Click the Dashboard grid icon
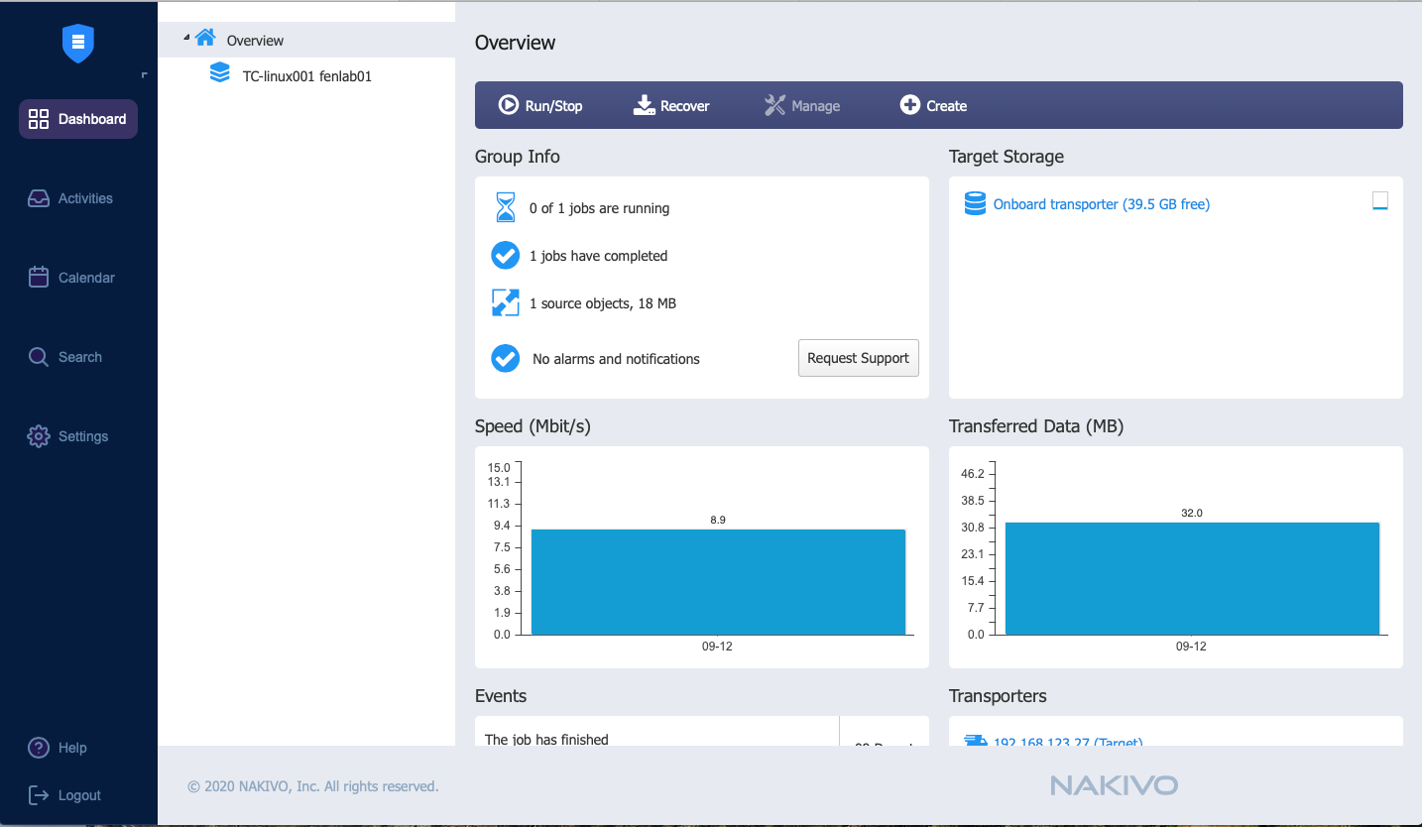Screen dimensions: 1422x827 tap(39, 119)
